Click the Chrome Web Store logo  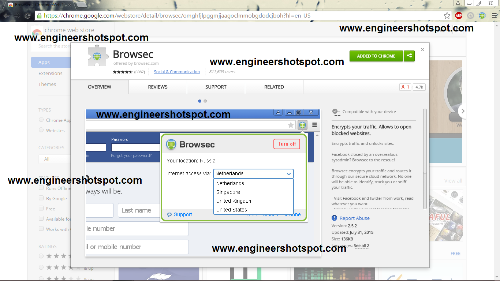click(x=37, y=31)
